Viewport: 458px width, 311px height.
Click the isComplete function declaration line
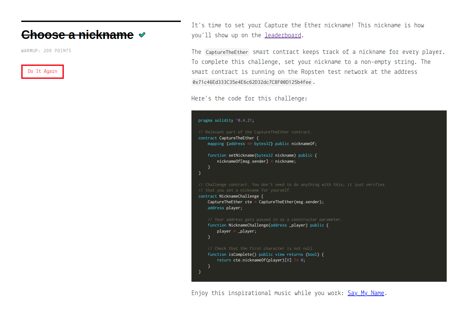266,254
